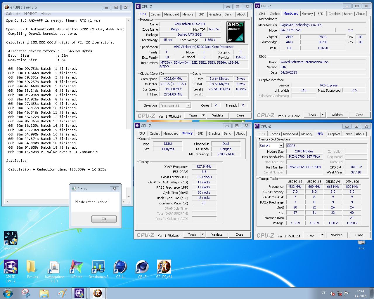
Task: Open the SpeedFan desktop shortcut
Action: (x=11, y=241)
